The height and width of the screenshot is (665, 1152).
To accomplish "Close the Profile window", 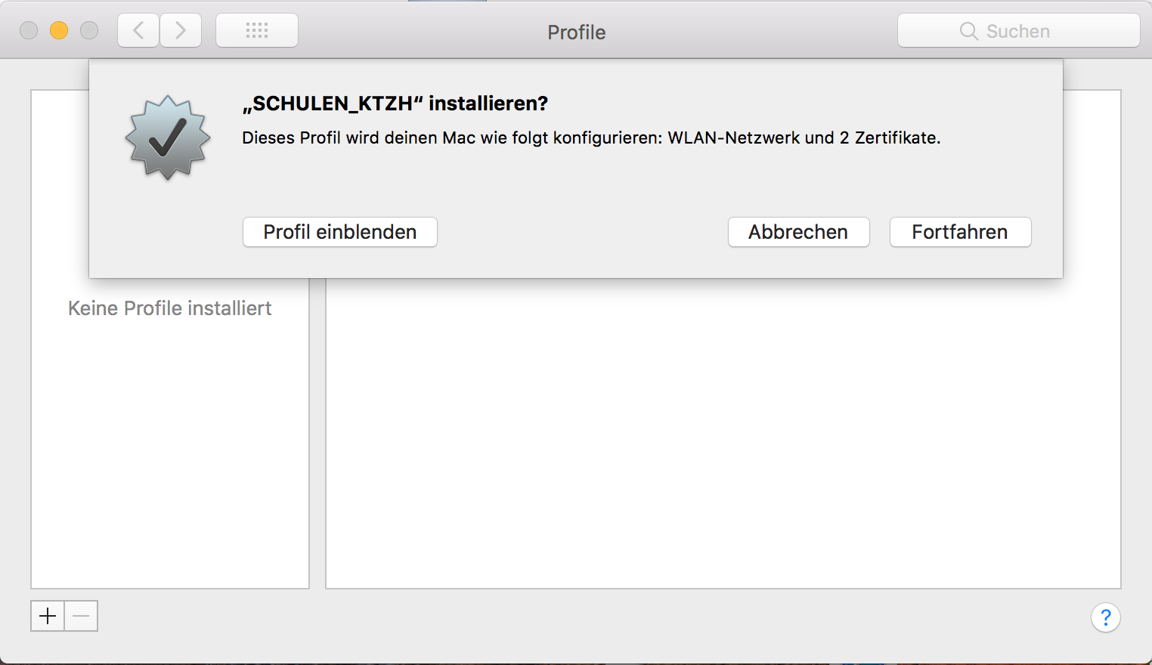I will click(29, 30).
